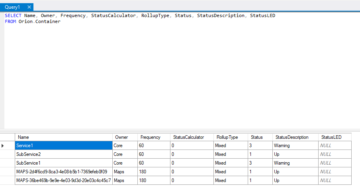Click NULL StatusLED in SubService1 row
Screen dimensions: 360x188
click(x=335, y=163)
